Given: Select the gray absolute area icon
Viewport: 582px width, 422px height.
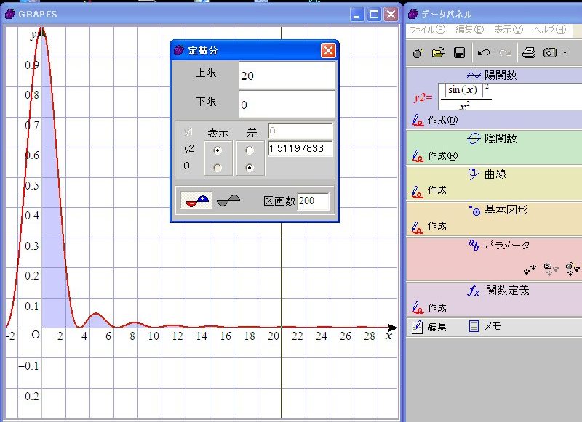Looking at the screenshot, I should pos(228,200).
